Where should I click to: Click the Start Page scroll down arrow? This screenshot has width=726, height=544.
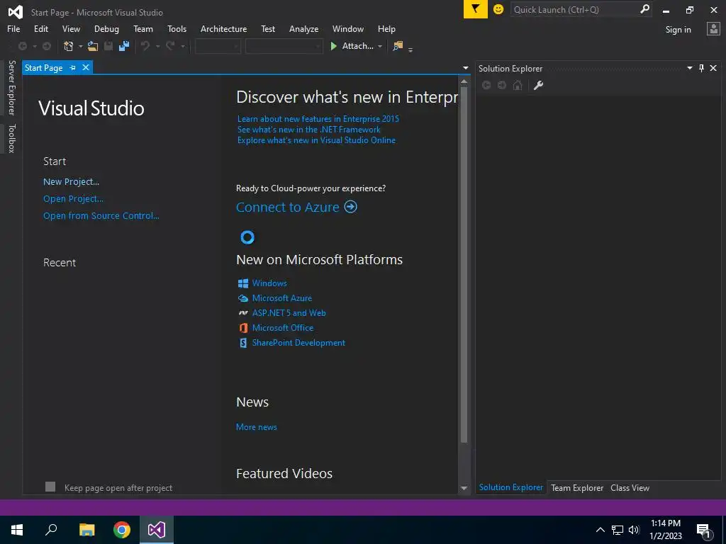tap(464, 488)
